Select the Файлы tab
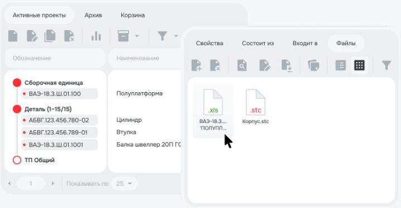 pyautogui.click(x=346, y=43)
